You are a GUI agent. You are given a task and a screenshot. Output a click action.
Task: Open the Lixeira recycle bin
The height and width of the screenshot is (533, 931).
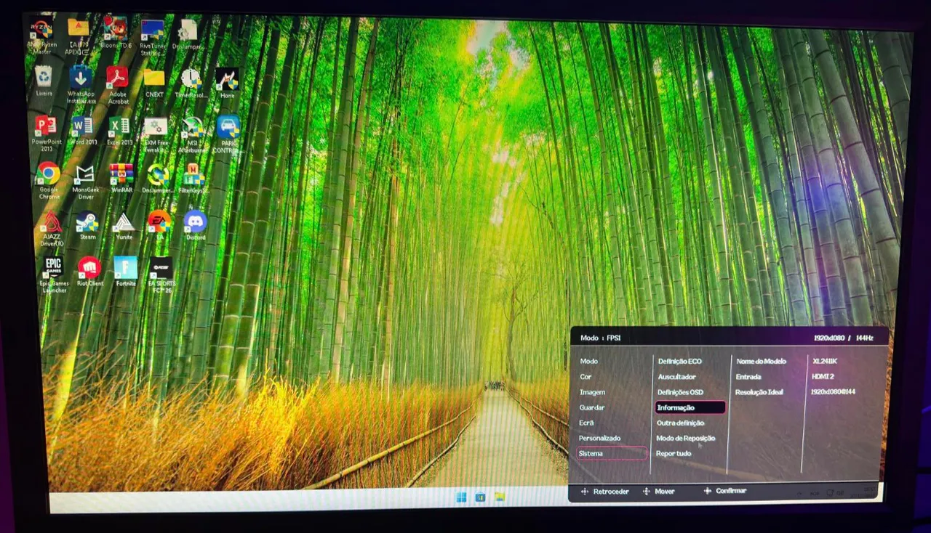(44, 77)
